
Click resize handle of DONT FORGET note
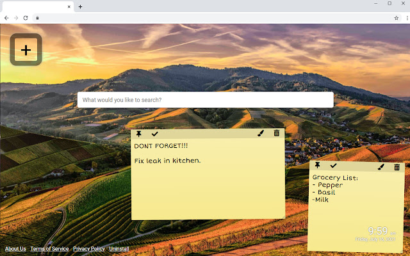283,217
